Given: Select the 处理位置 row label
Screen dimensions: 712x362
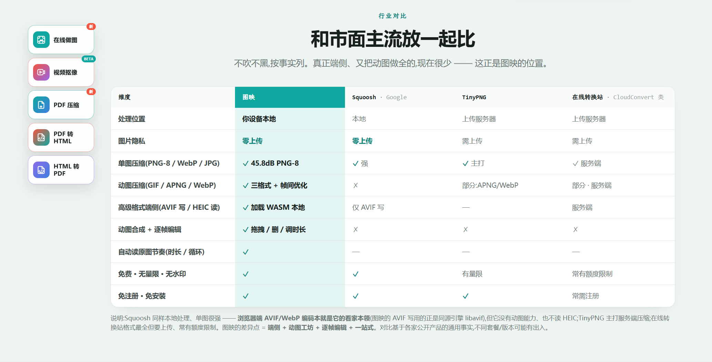Looking at the screenshot, I should pyautogui.click(x=132, y=119).
